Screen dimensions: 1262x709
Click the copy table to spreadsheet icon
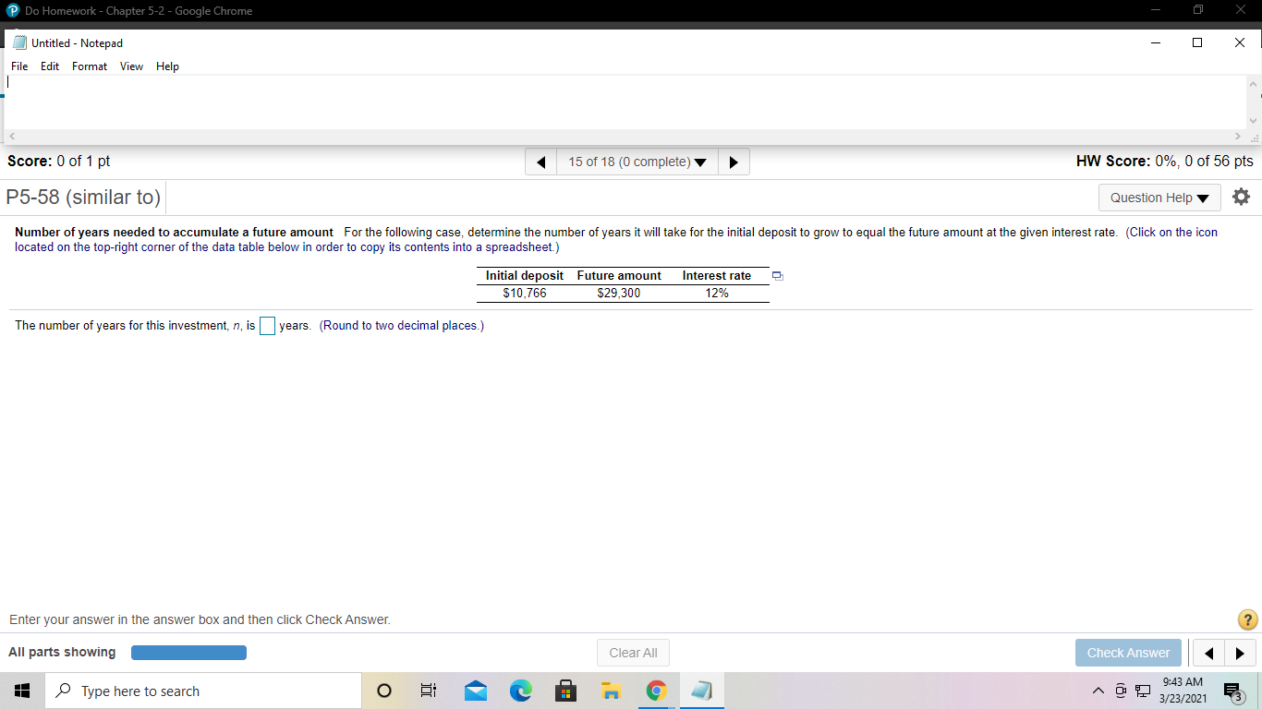(x=777, y=275)
